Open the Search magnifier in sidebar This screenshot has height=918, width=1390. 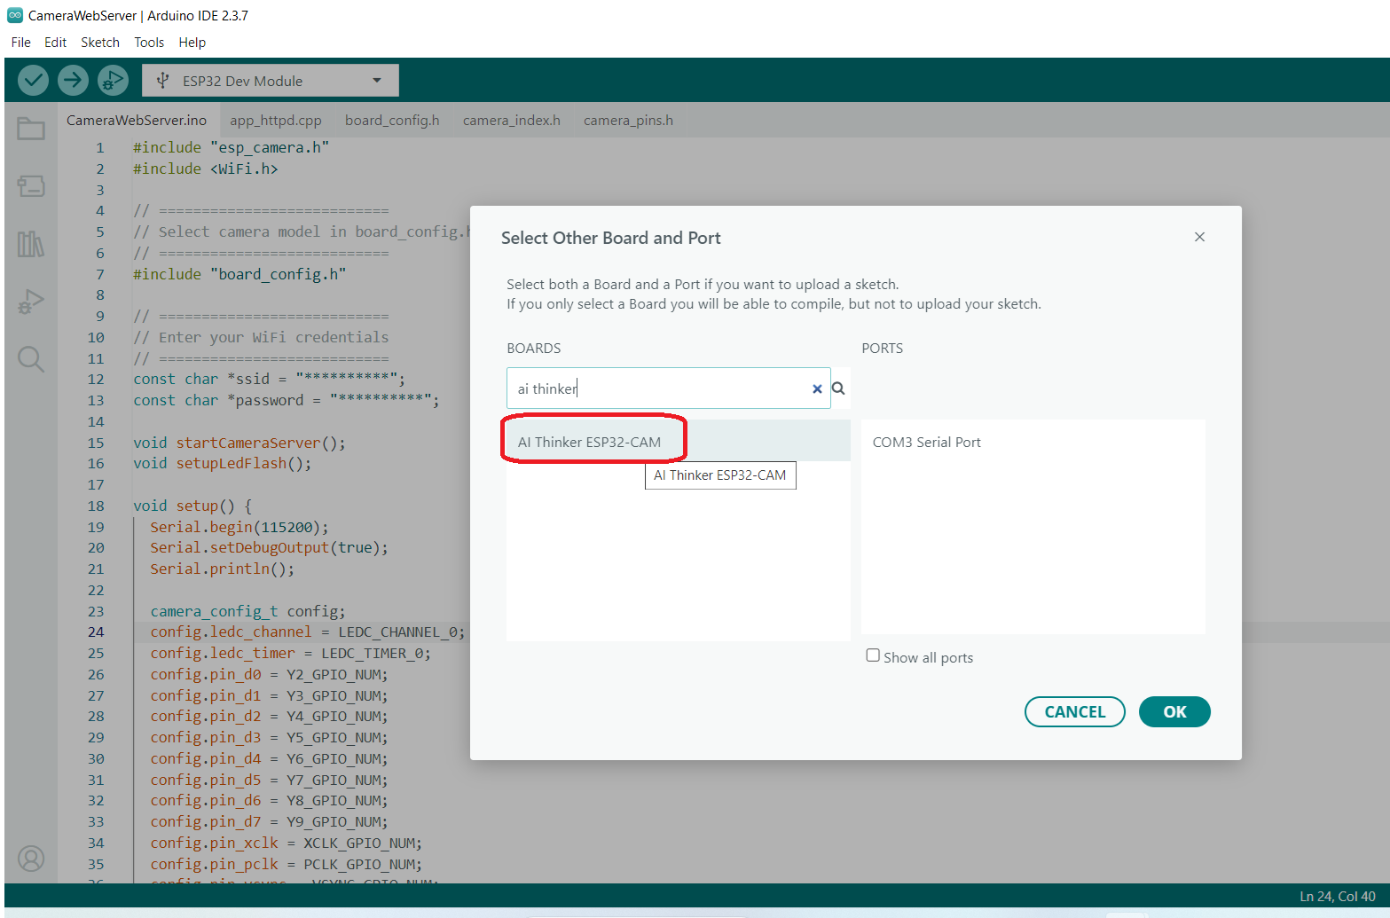click(31, 359)
